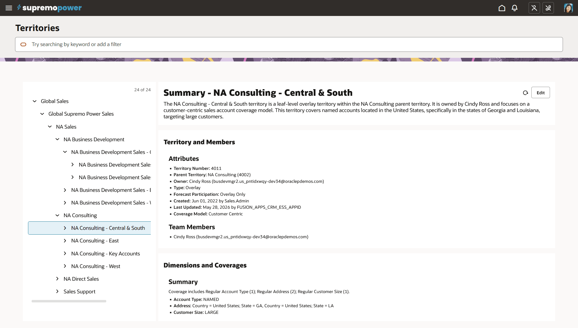
Task: Click the Team Members subheading
Action: click(192, 227)
